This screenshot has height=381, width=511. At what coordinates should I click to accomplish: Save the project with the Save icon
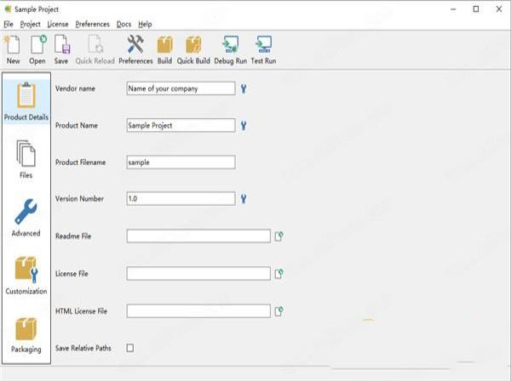coord(61,49)
